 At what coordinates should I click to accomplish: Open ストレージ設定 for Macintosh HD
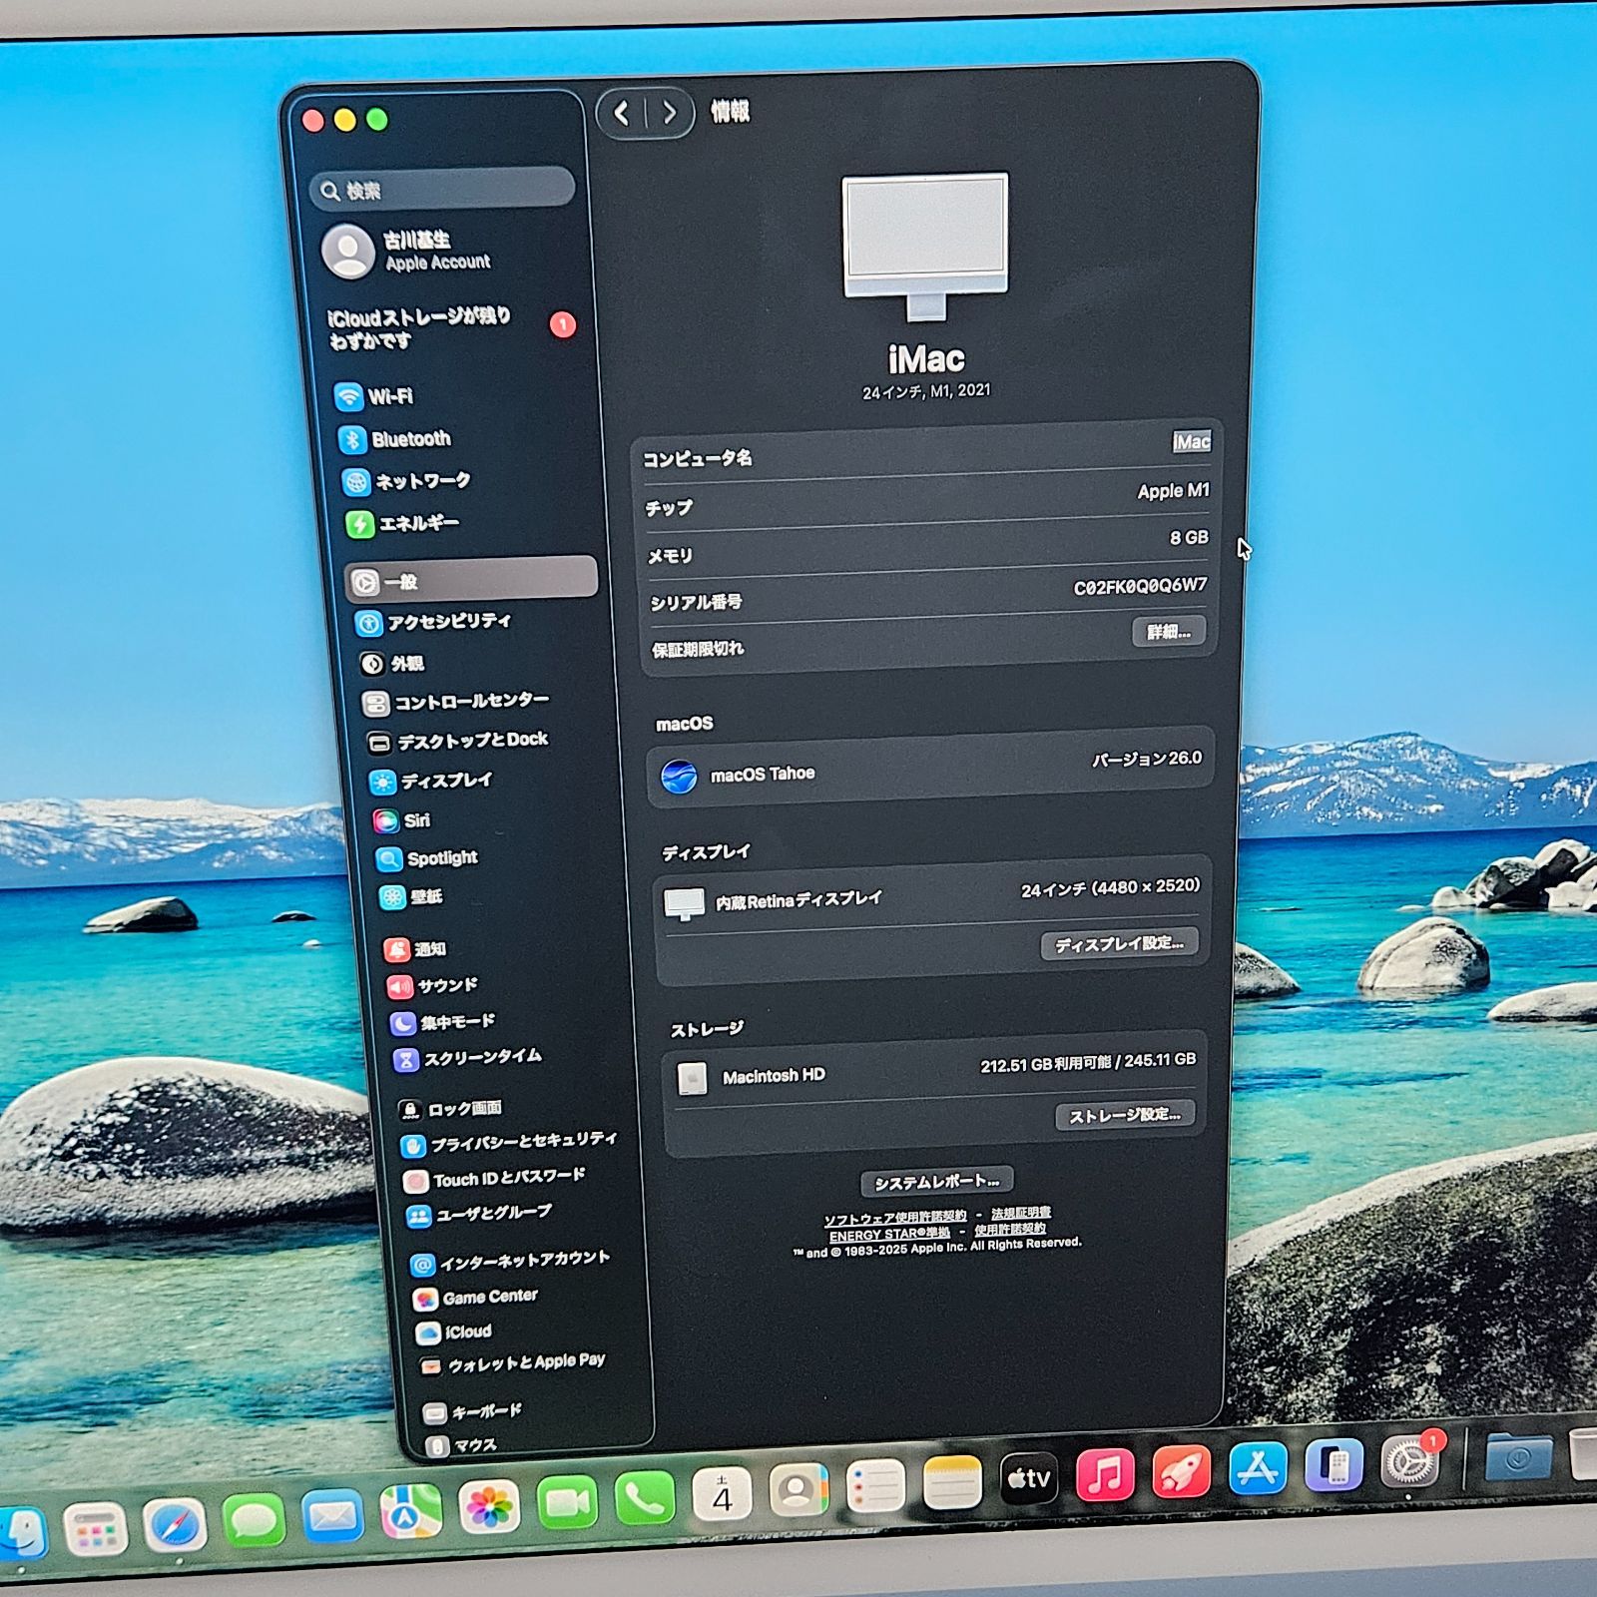coord(1124,1117)
